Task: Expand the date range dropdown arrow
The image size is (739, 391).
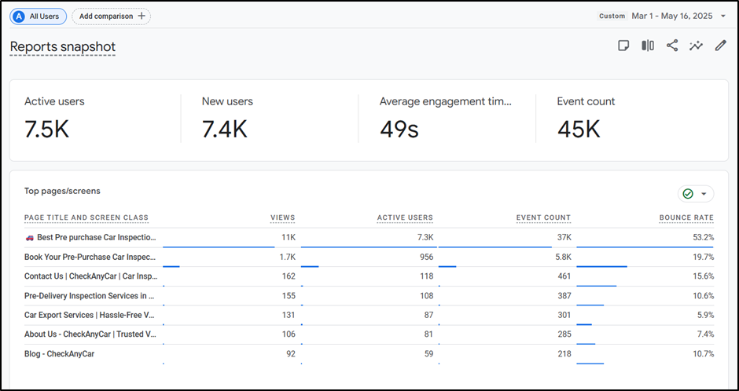Action: coord(722,16)
